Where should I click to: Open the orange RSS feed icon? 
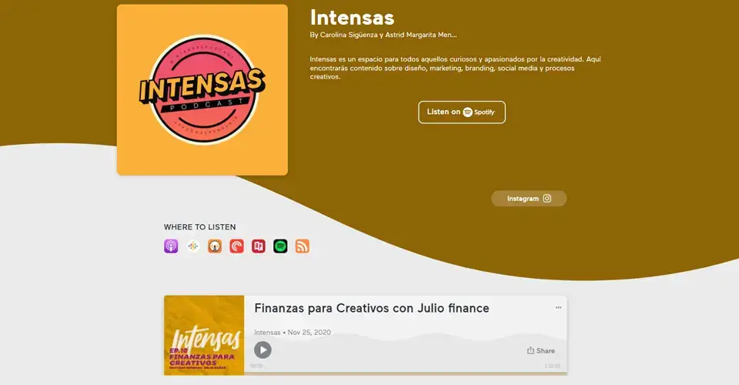(302, 246)
